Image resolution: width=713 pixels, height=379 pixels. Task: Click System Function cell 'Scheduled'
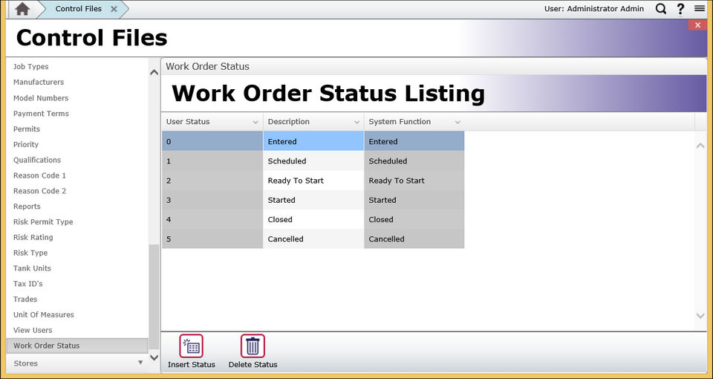tap(414, 161)
